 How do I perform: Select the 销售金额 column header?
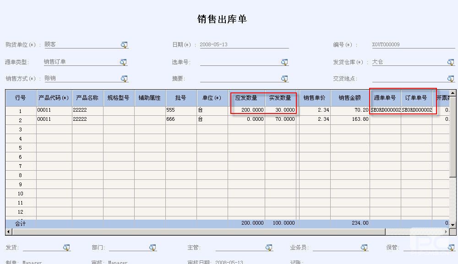tap(350, 98)
